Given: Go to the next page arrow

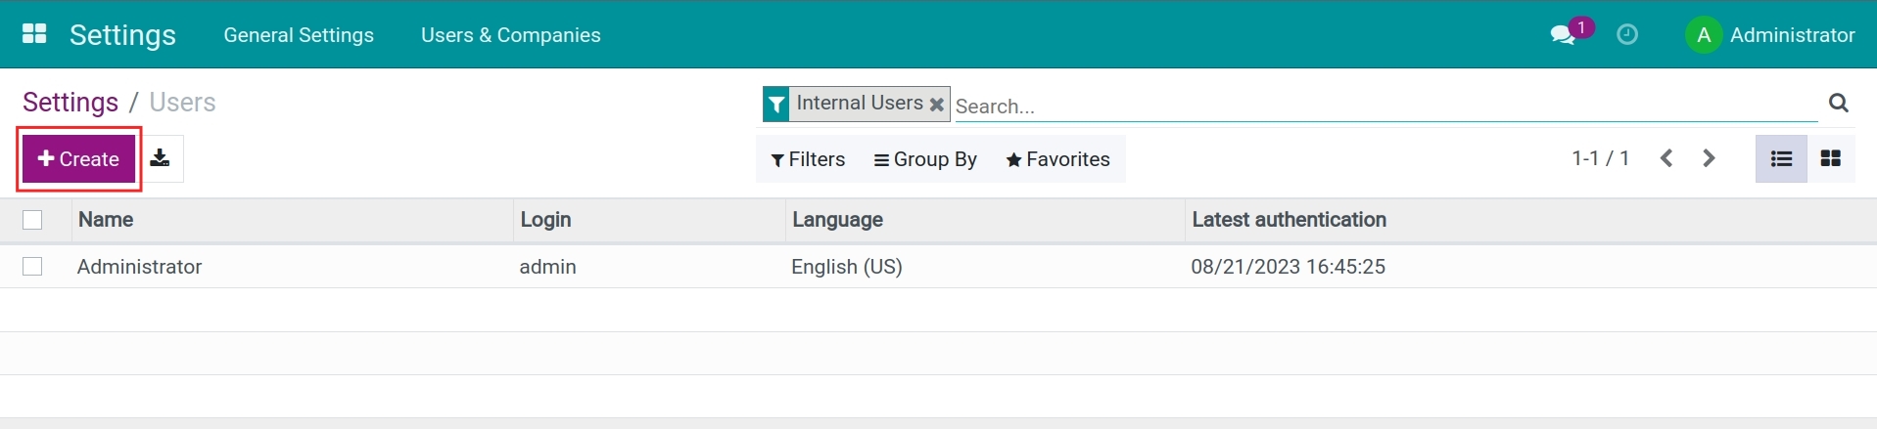Looking at the screenshot, I should tap(1710, 158).
